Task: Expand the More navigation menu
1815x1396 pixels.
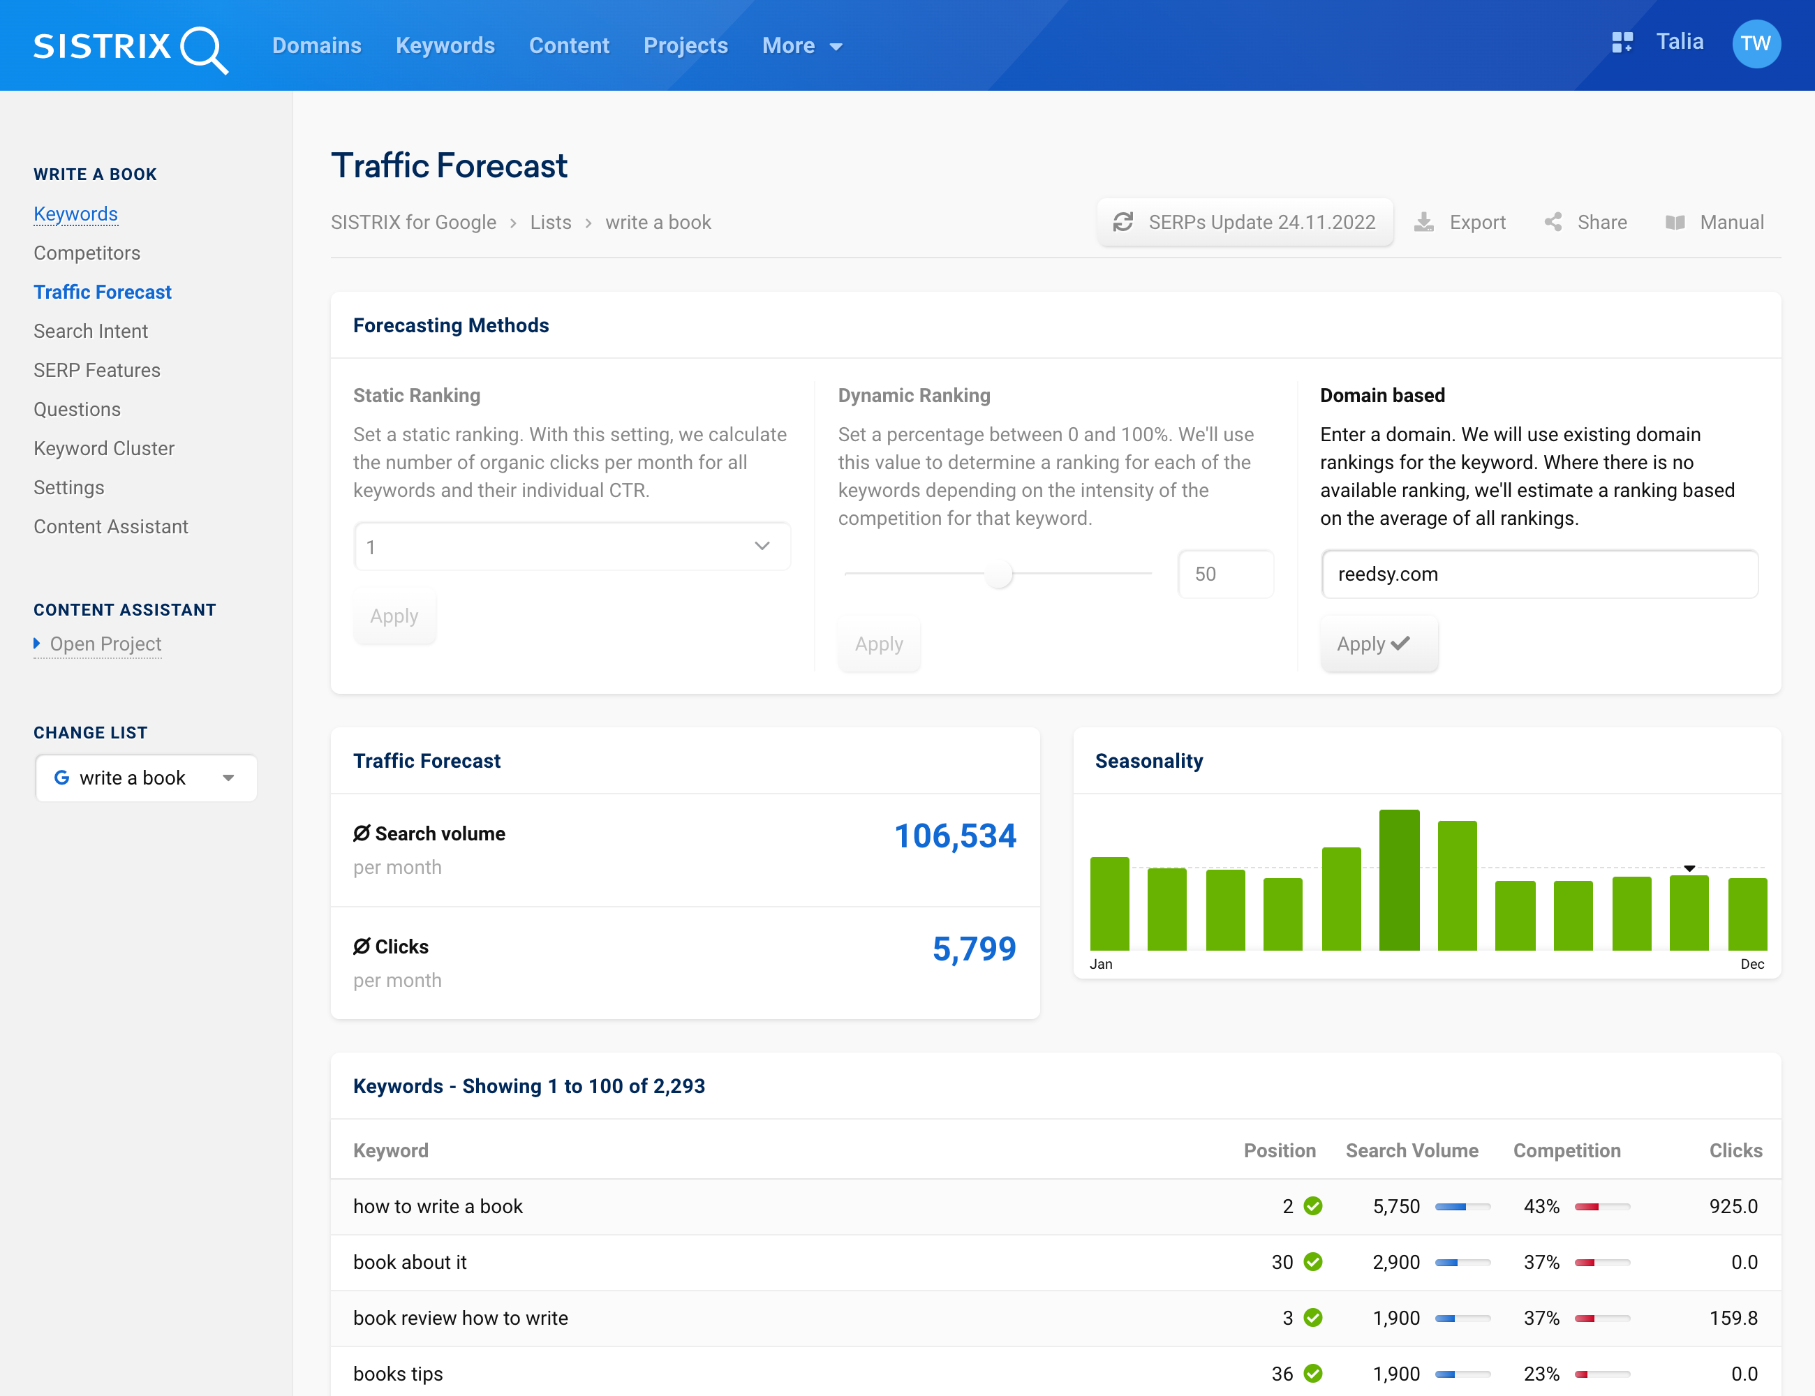Action: tap(803, 45)
